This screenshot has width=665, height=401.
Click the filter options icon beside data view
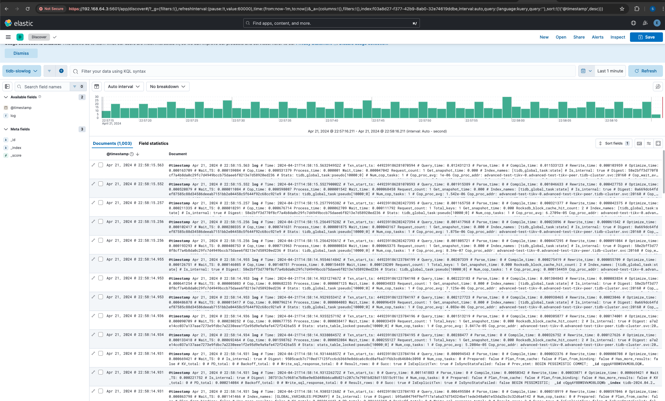click(x=49, y=71)
